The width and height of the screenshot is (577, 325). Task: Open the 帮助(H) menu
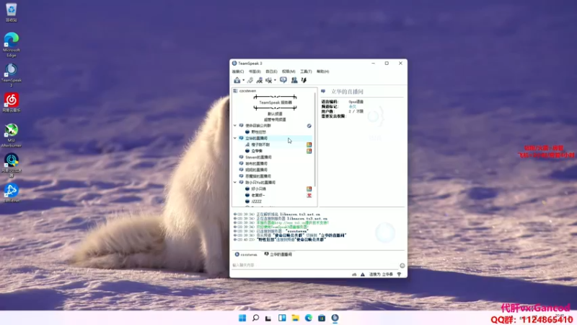point(322,71)
